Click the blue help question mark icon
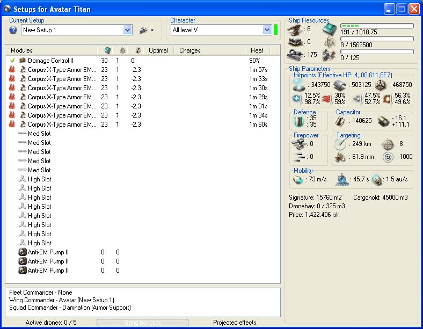 pyautogui.click(x=13, y=30)
